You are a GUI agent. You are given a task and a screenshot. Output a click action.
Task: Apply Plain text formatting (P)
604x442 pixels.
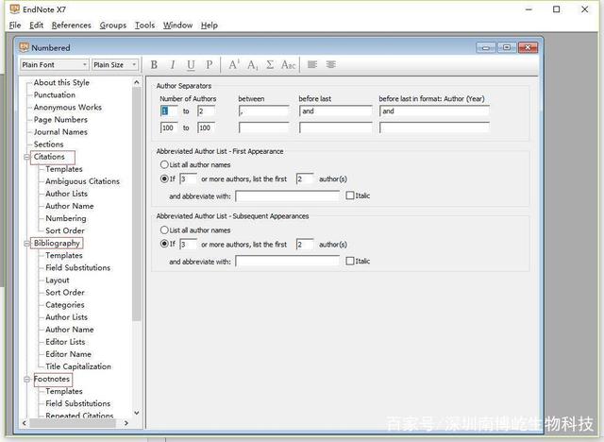tap(209, 65)
